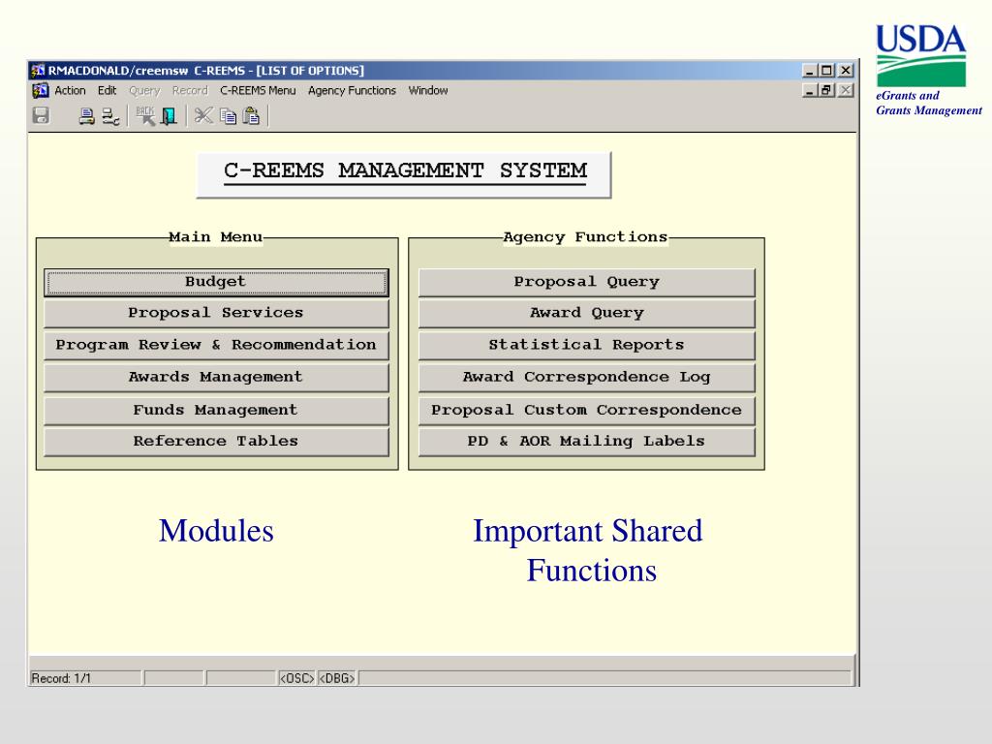Viewport: 992px width, 744px height.
Task: Click the Copy toolbar icon
Action: (x=228, y=116)
